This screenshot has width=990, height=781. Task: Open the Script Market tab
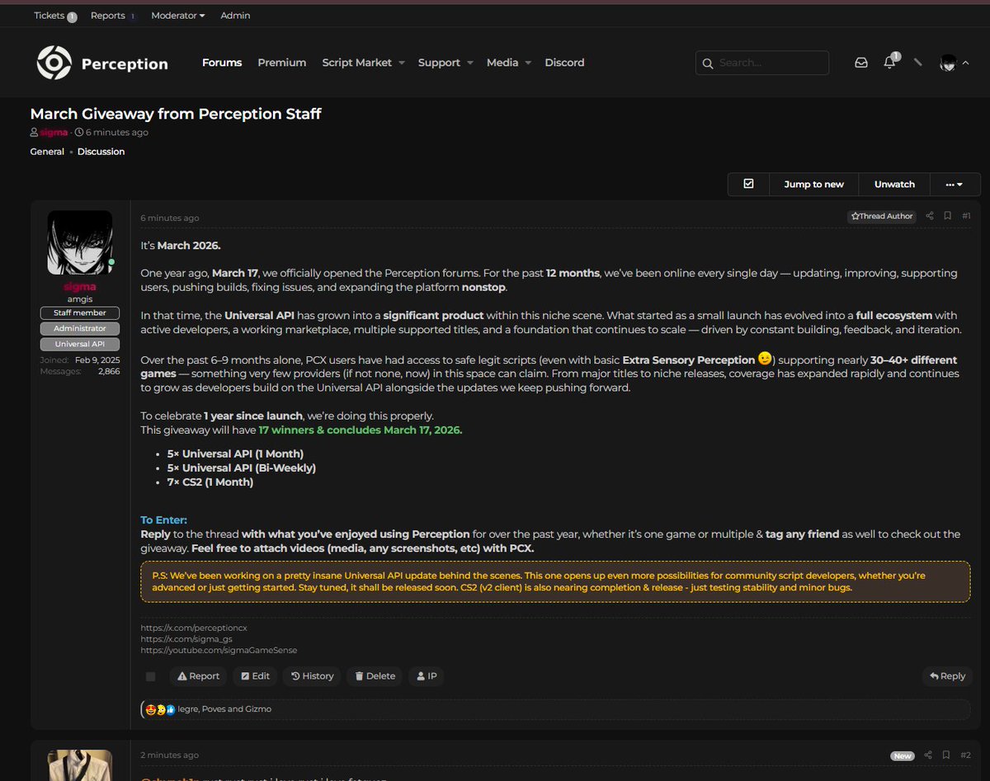click(356, 63)
